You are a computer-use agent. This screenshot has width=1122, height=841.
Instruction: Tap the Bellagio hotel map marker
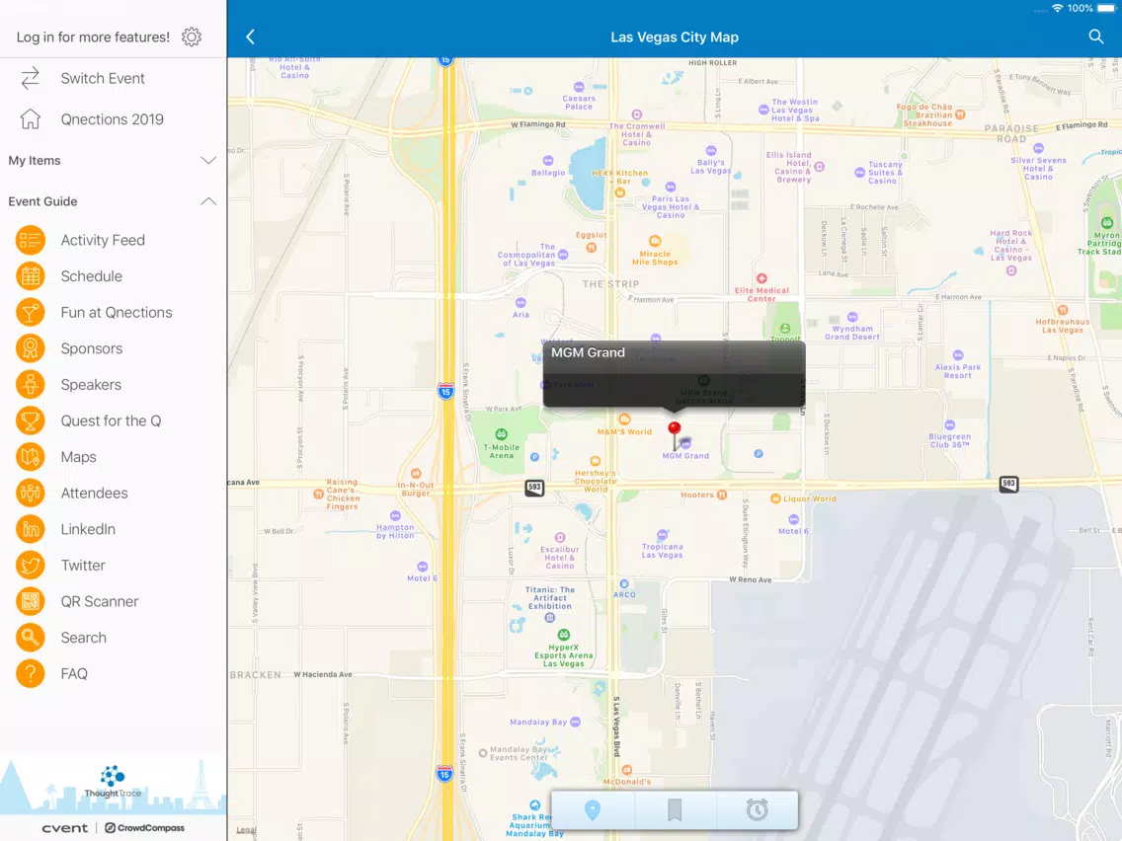coord(548,160)
